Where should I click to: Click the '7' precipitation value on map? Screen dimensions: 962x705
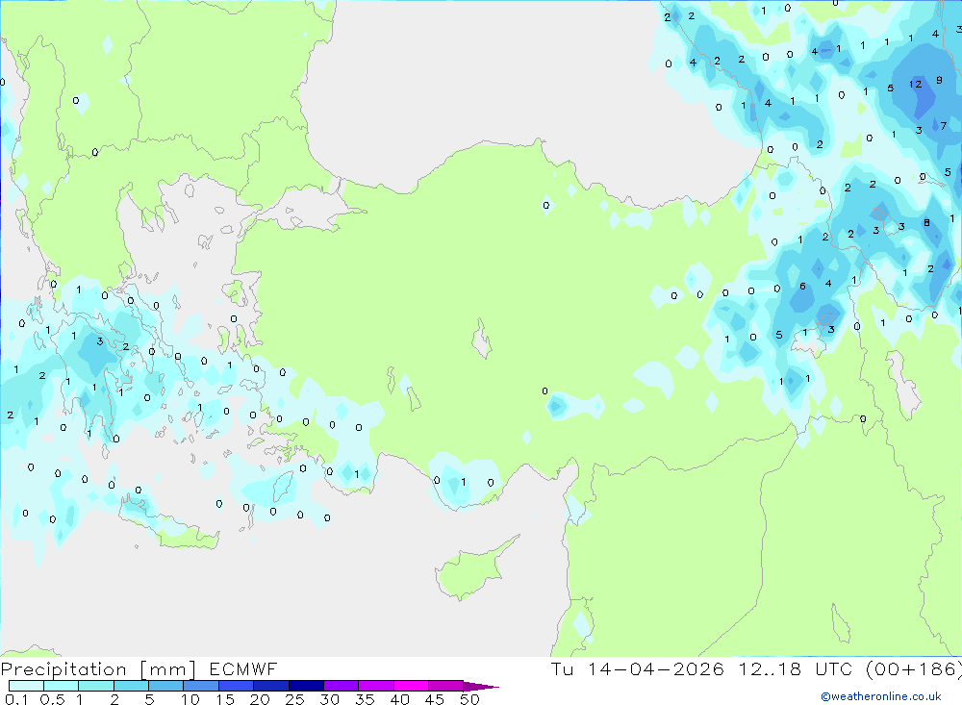click(944, 126)
